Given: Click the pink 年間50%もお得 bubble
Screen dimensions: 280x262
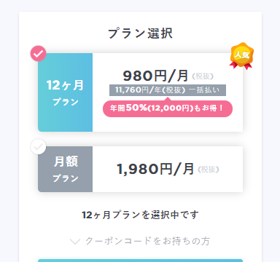Looking at the screenshot, I should pos(168,108).
